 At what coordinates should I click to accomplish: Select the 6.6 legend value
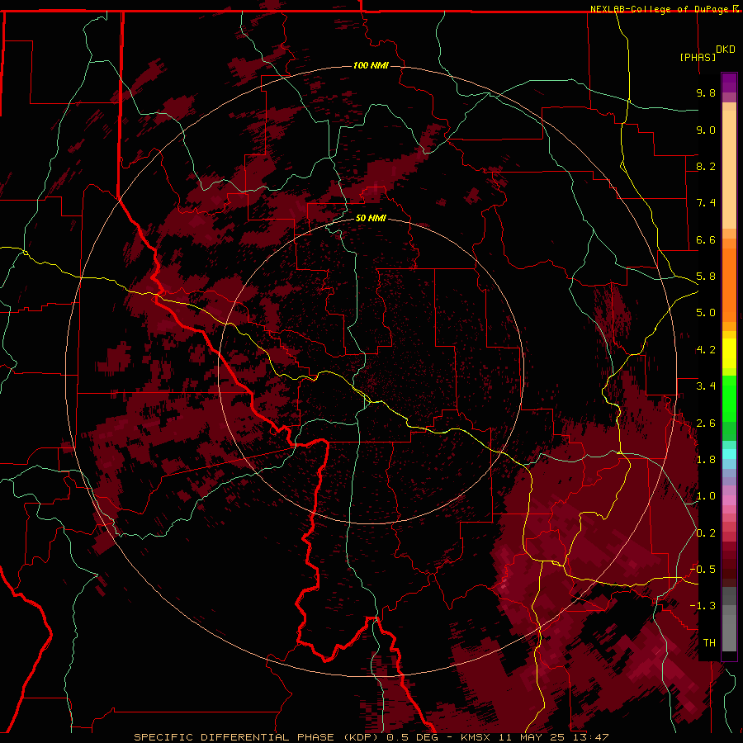(706, 239)
